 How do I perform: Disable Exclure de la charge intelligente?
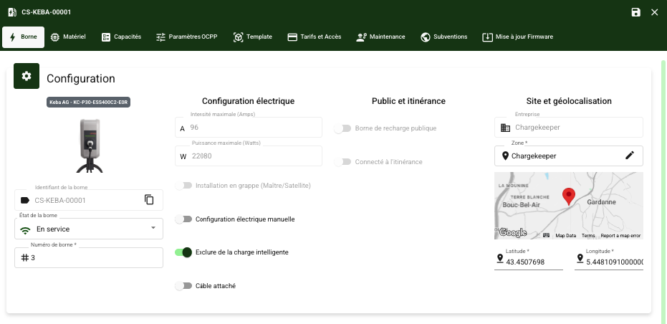pyautogui.click(x=184, y=252)
